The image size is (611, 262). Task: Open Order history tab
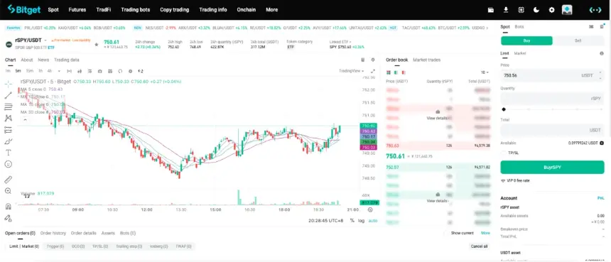click(53, 233)
